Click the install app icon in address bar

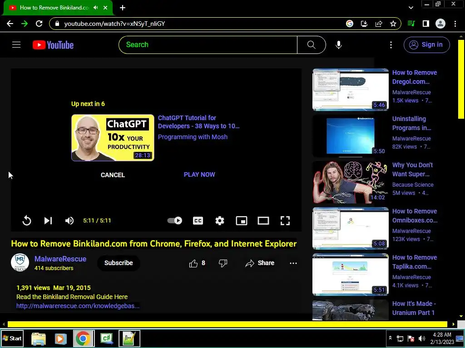364,24
